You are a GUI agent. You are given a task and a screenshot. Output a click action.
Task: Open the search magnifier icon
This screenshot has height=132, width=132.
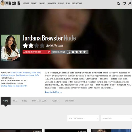(x=119, y=4)
